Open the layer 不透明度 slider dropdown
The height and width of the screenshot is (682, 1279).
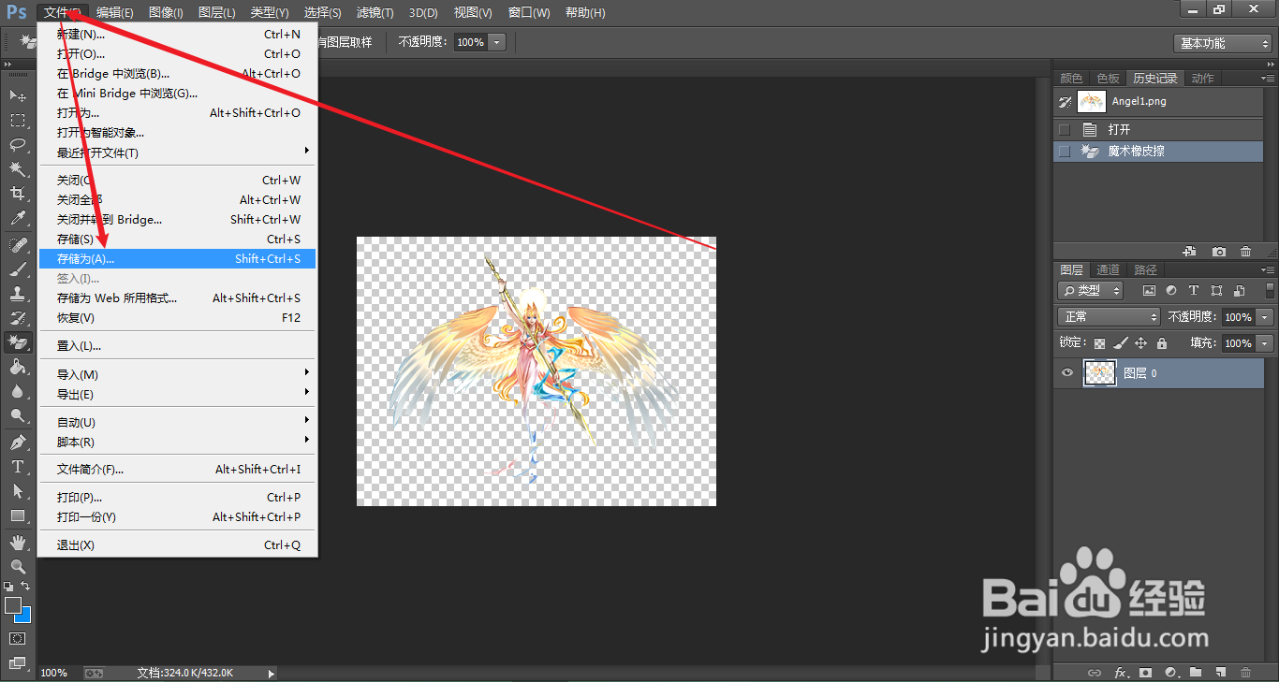tap(1266, 317)
